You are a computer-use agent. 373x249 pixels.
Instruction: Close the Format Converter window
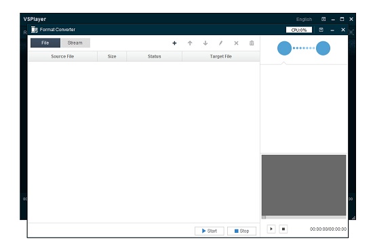coord(343,30)
